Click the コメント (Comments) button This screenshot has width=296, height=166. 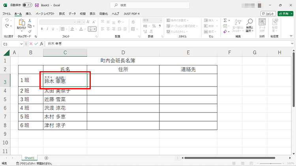(x=268, y=13)
